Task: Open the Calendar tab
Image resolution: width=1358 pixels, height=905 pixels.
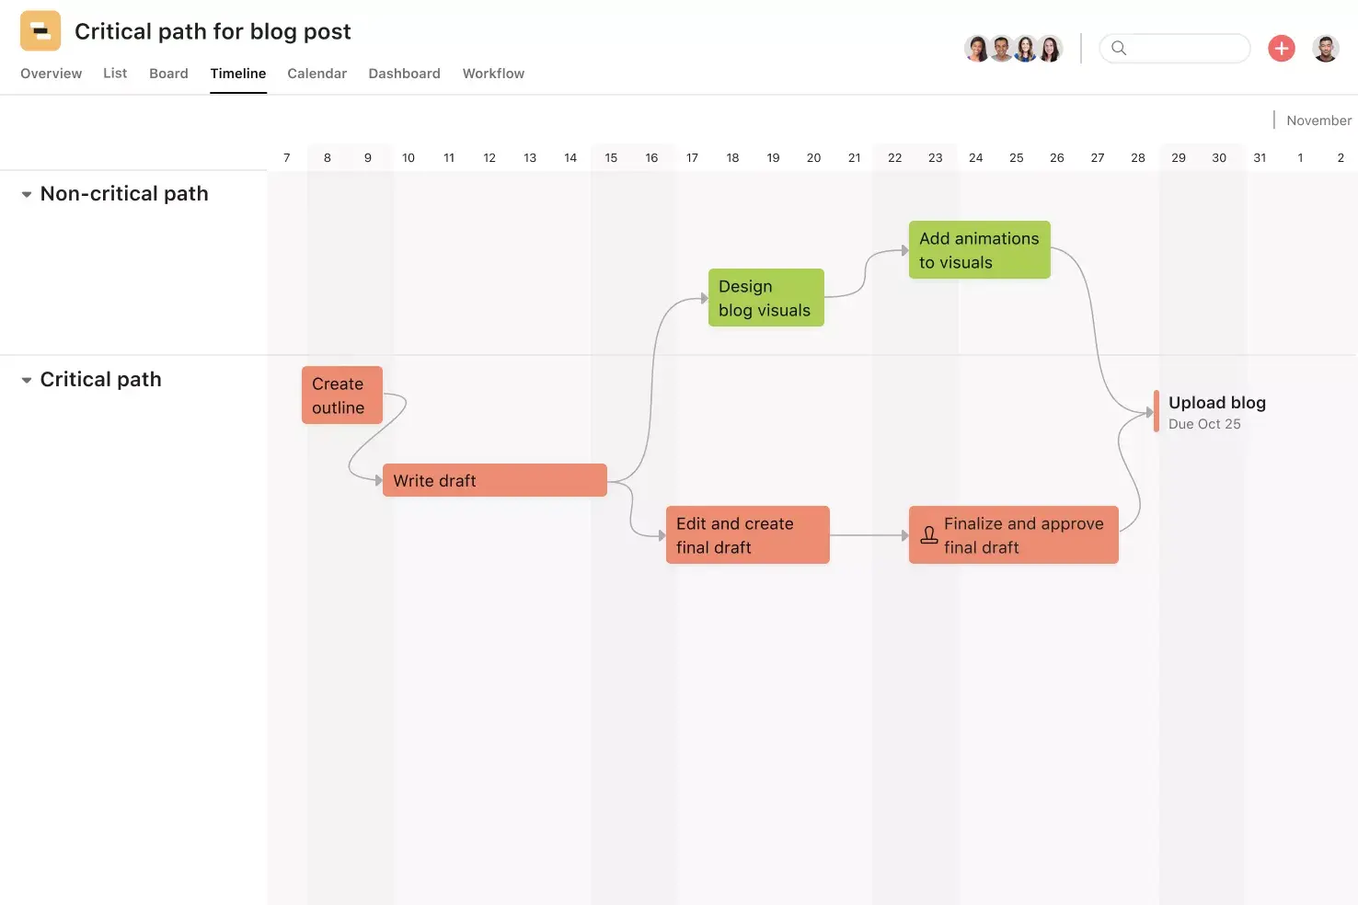Action: 316,74
